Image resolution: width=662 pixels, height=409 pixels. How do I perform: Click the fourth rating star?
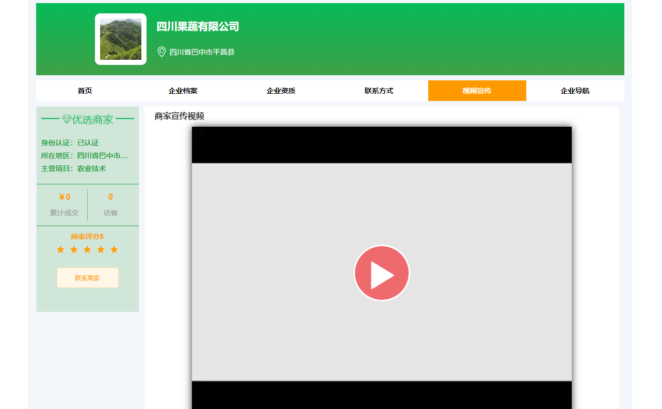click(x=101, y=250)
